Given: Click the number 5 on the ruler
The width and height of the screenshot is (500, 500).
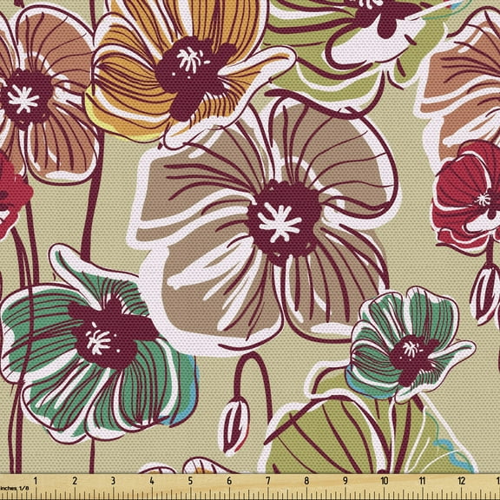Looking at the screenshot, I should [190, 481].
